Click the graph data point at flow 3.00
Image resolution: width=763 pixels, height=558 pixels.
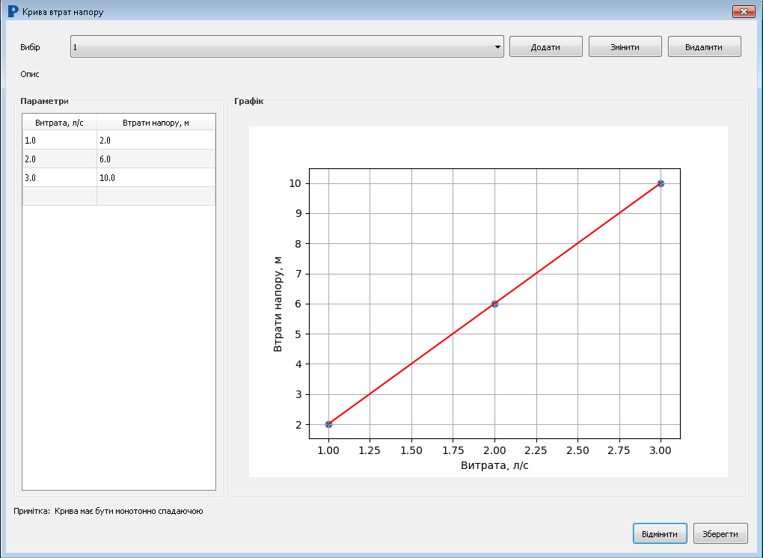tap(661, 183)
